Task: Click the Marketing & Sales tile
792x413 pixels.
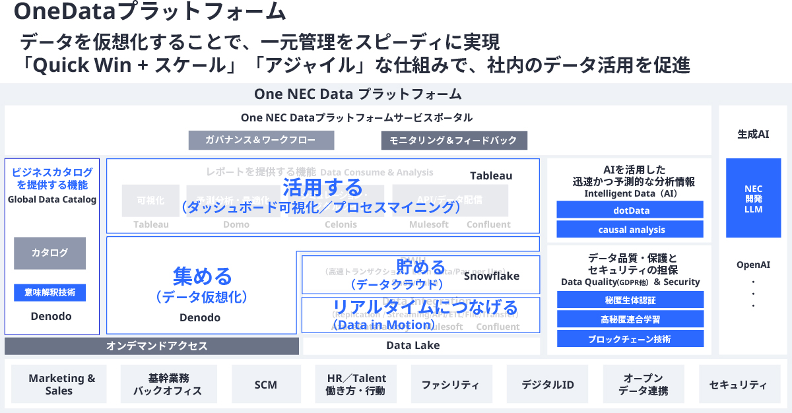Action: tap(61, 384)
